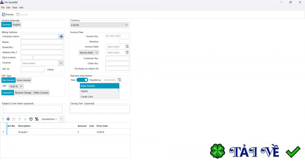305x163 pixels.
Task: Toggle the Paid switch
Action: [82, 80]
